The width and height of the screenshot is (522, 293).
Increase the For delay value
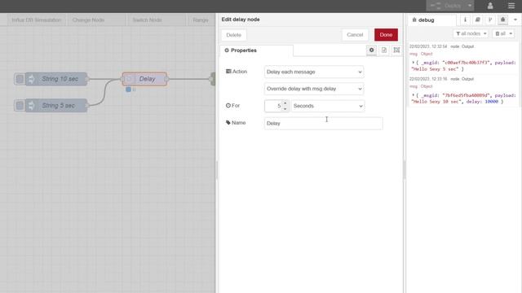pos(285,103)
